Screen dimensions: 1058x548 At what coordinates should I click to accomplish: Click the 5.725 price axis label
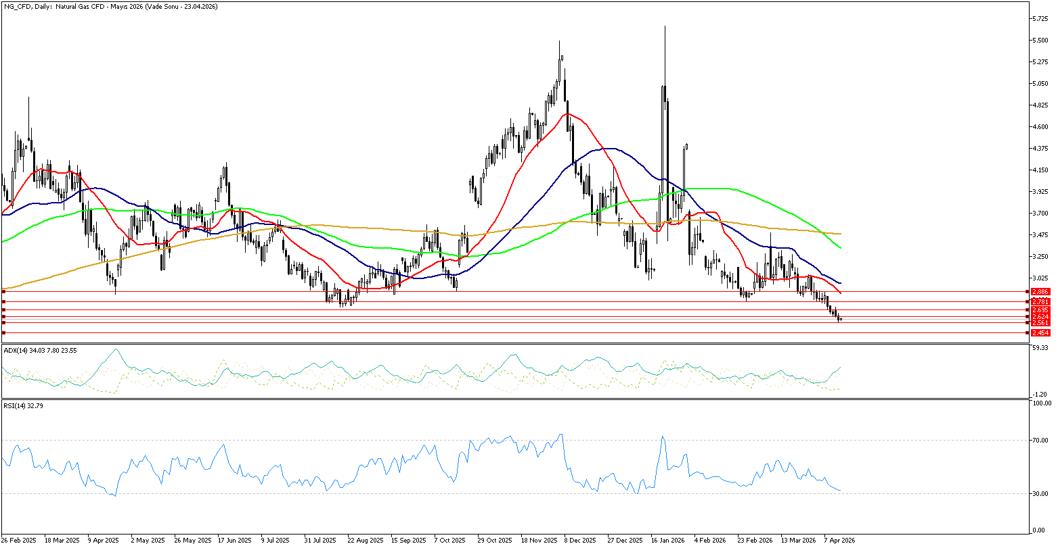1040,18
